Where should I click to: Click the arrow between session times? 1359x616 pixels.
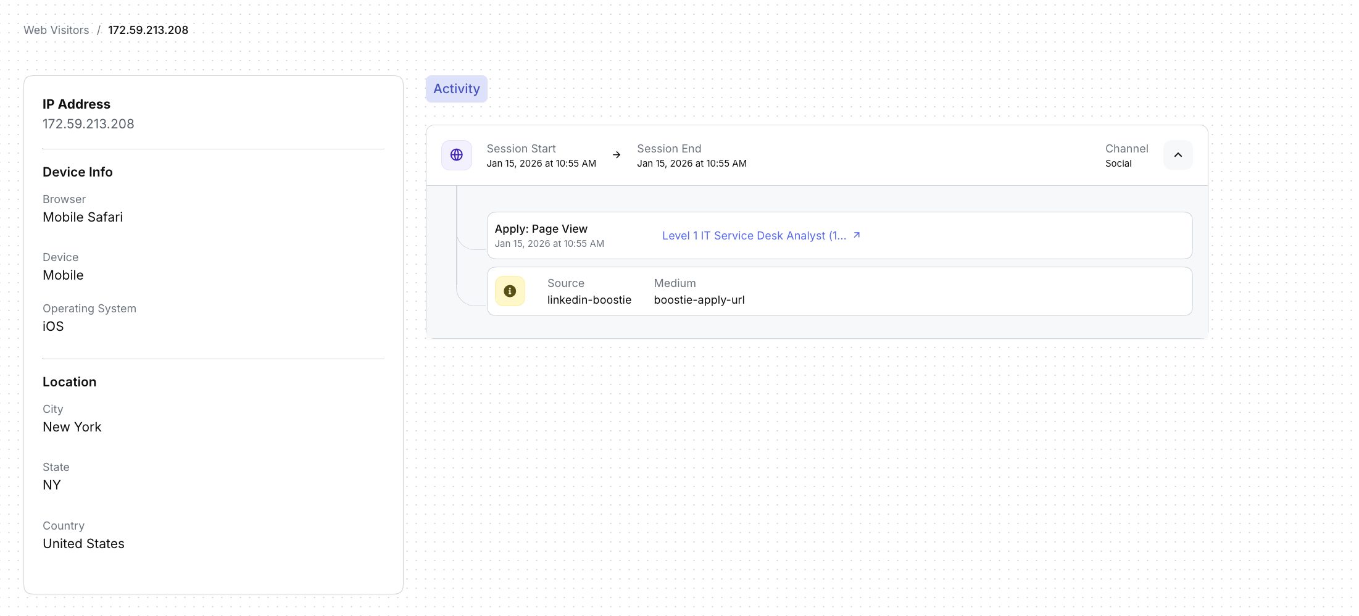617,155
